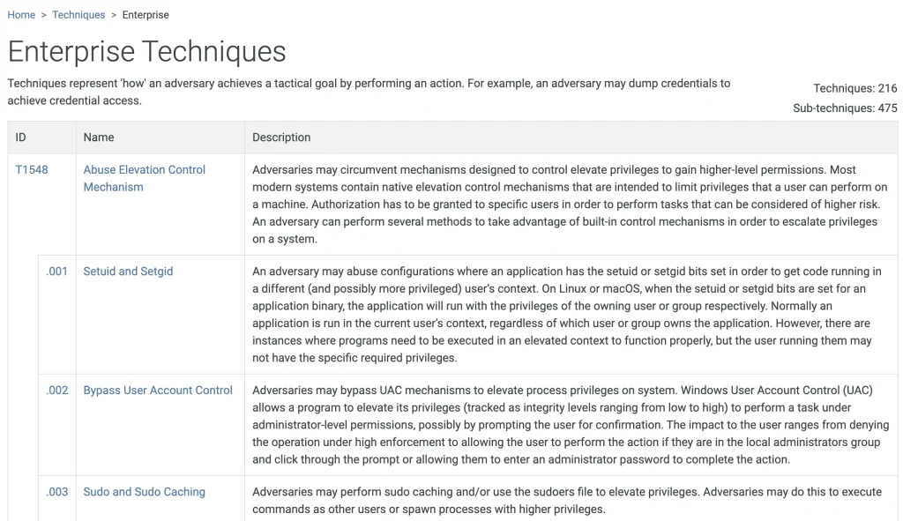
Task: Open Bypass User Account Control page
Action: click(x=158, y=390)
